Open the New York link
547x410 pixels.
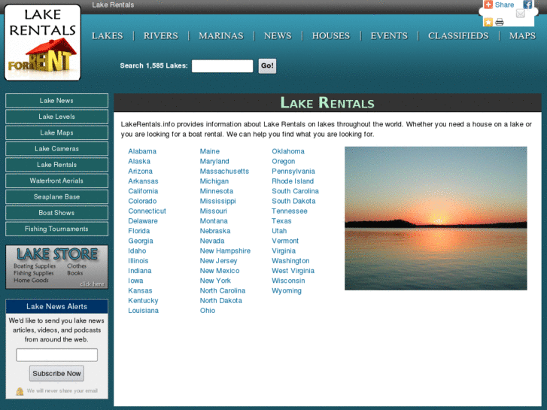215,281
